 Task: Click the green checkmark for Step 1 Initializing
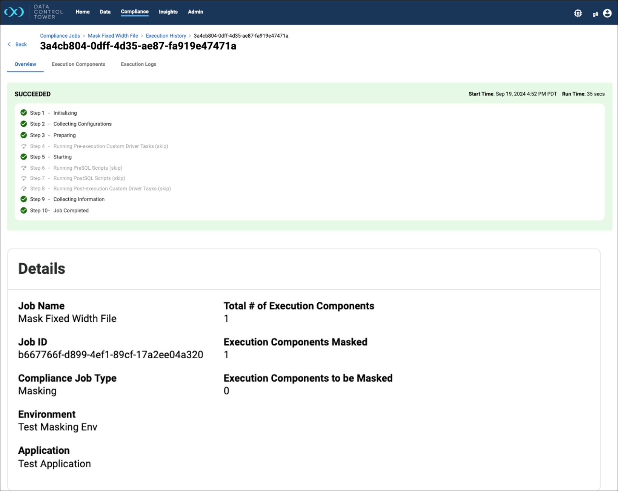(24, 113)
